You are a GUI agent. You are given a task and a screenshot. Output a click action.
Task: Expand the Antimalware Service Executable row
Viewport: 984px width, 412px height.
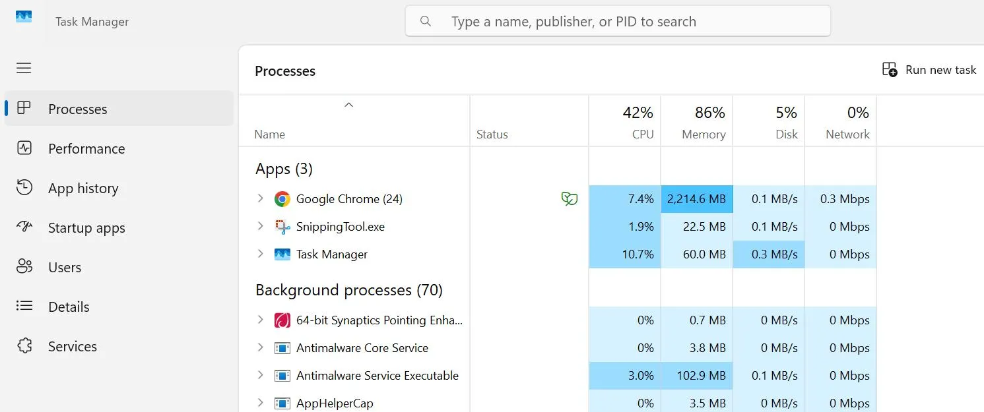pos(261,375)
